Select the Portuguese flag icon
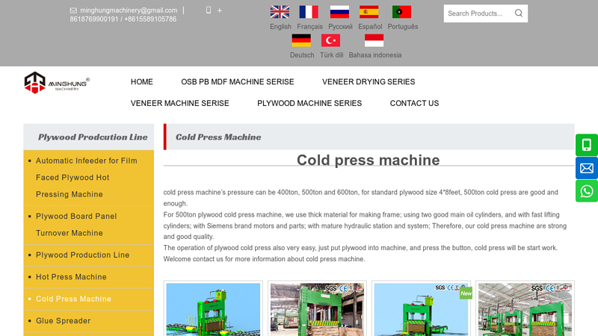Screen dimensions: 598x336 click(x=401, y=12)
